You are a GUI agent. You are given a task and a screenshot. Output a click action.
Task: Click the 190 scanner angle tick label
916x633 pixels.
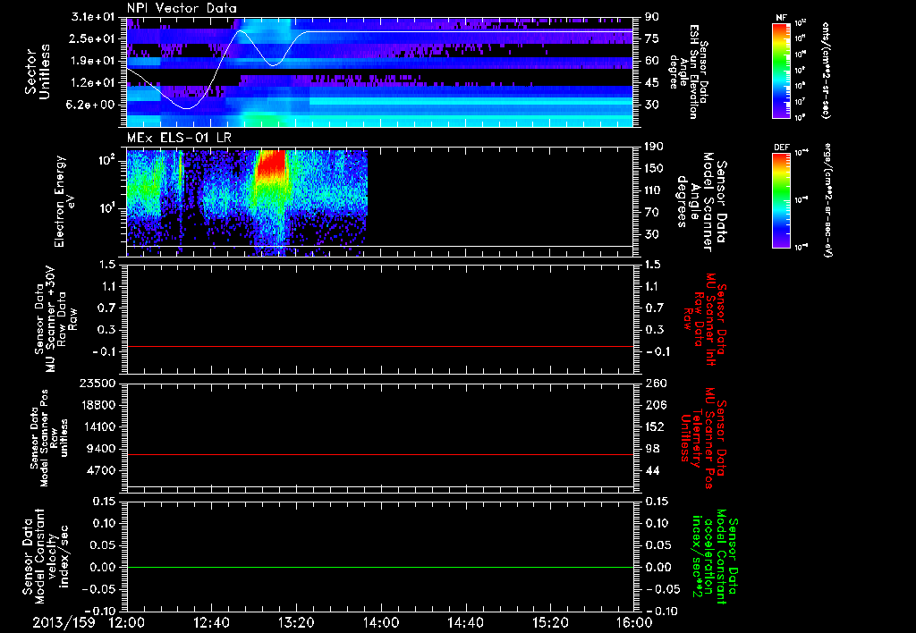[654, 147]
